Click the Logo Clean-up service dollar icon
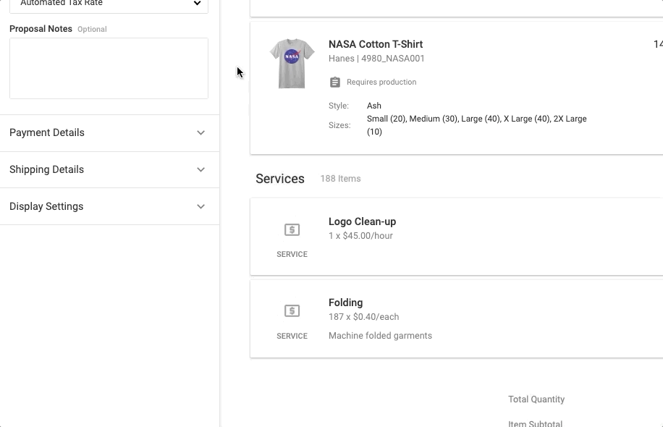663x427 pixels. 292,230
